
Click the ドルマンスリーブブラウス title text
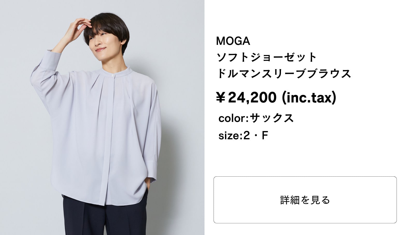point(284,74)
